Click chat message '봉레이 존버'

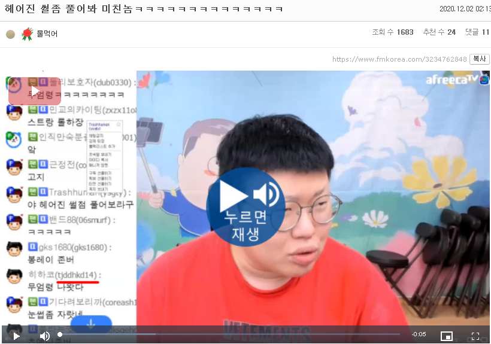tap(51, 260)
